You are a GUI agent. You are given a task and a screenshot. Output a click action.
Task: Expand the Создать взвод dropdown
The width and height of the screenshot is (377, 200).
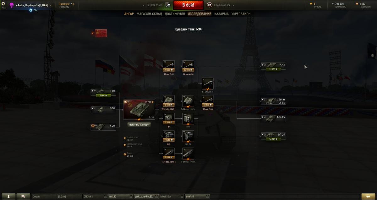click(144, 5)
